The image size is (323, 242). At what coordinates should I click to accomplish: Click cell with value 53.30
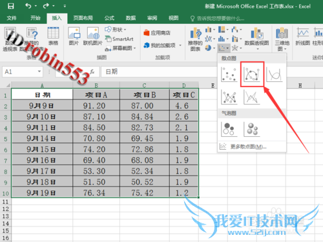click(96, 171)
